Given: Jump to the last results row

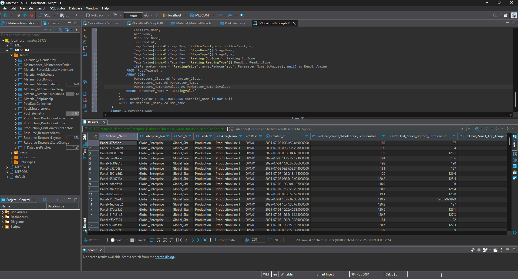Looking at the screenshot, I should point(199,240).
